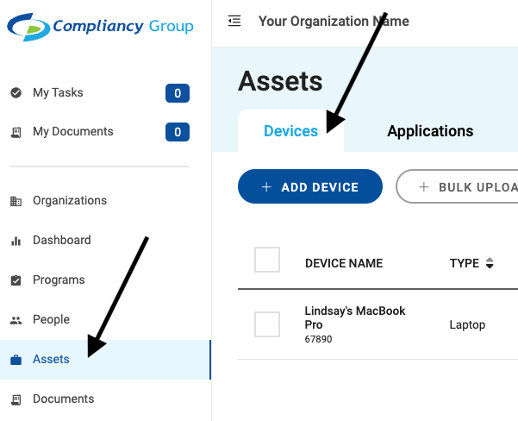518x421 pixels.
Task: Click the Add Device button
Action: coord(310,186)
